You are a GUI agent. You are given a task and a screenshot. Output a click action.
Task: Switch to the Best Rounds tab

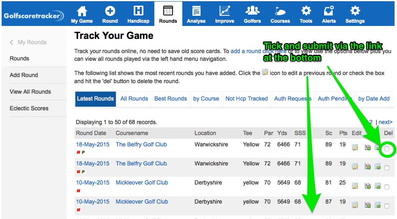tap(171, 99)
